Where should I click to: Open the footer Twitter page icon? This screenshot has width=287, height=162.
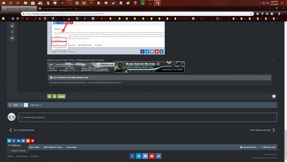coord(139,156)
